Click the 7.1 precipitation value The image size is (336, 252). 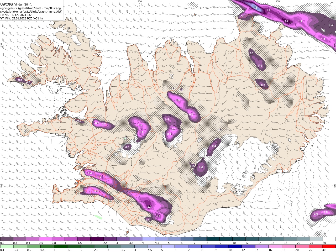pyautogui.click(x=255, y=8)
